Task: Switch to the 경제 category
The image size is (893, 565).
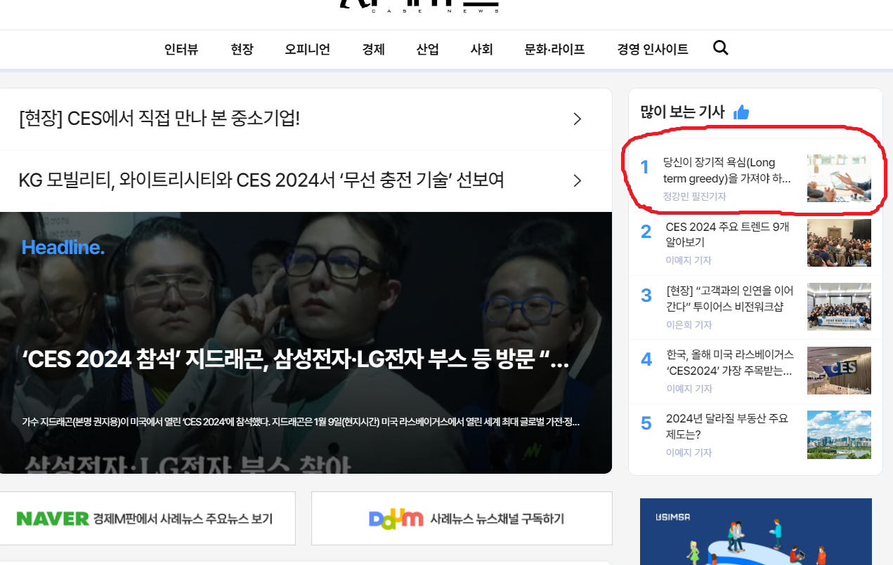Action: click(373, 49)
